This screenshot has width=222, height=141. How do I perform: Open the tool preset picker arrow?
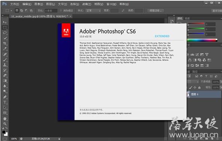(11, 10)
